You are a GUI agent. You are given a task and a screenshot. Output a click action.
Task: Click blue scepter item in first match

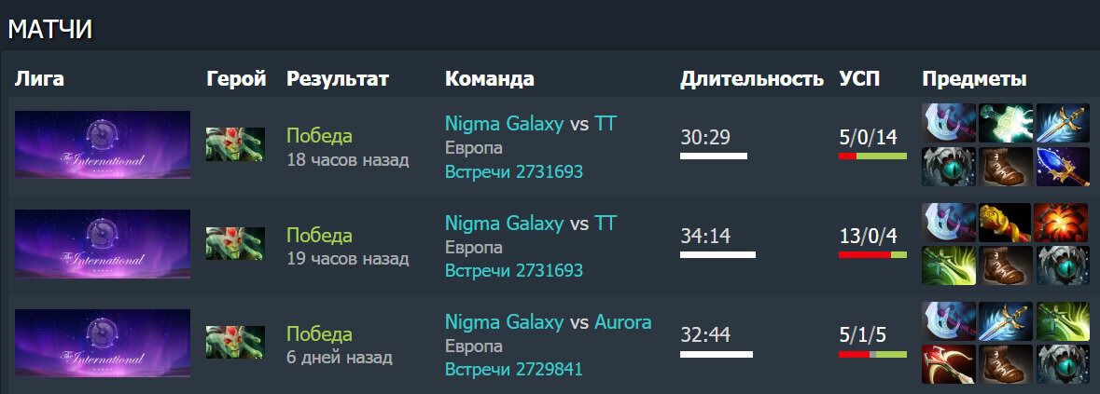coord(1062,167)
